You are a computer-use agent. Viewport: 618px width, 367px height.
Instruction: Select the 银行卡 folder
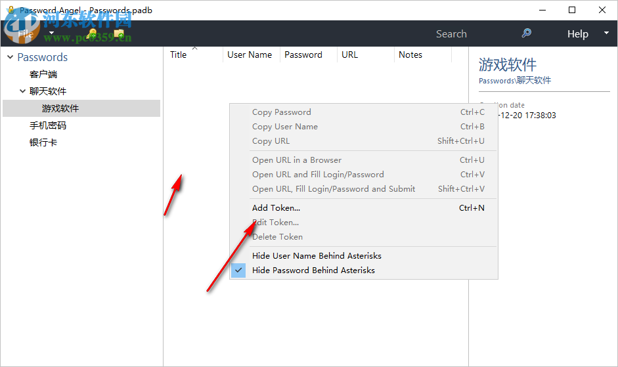tap(43, 142)
